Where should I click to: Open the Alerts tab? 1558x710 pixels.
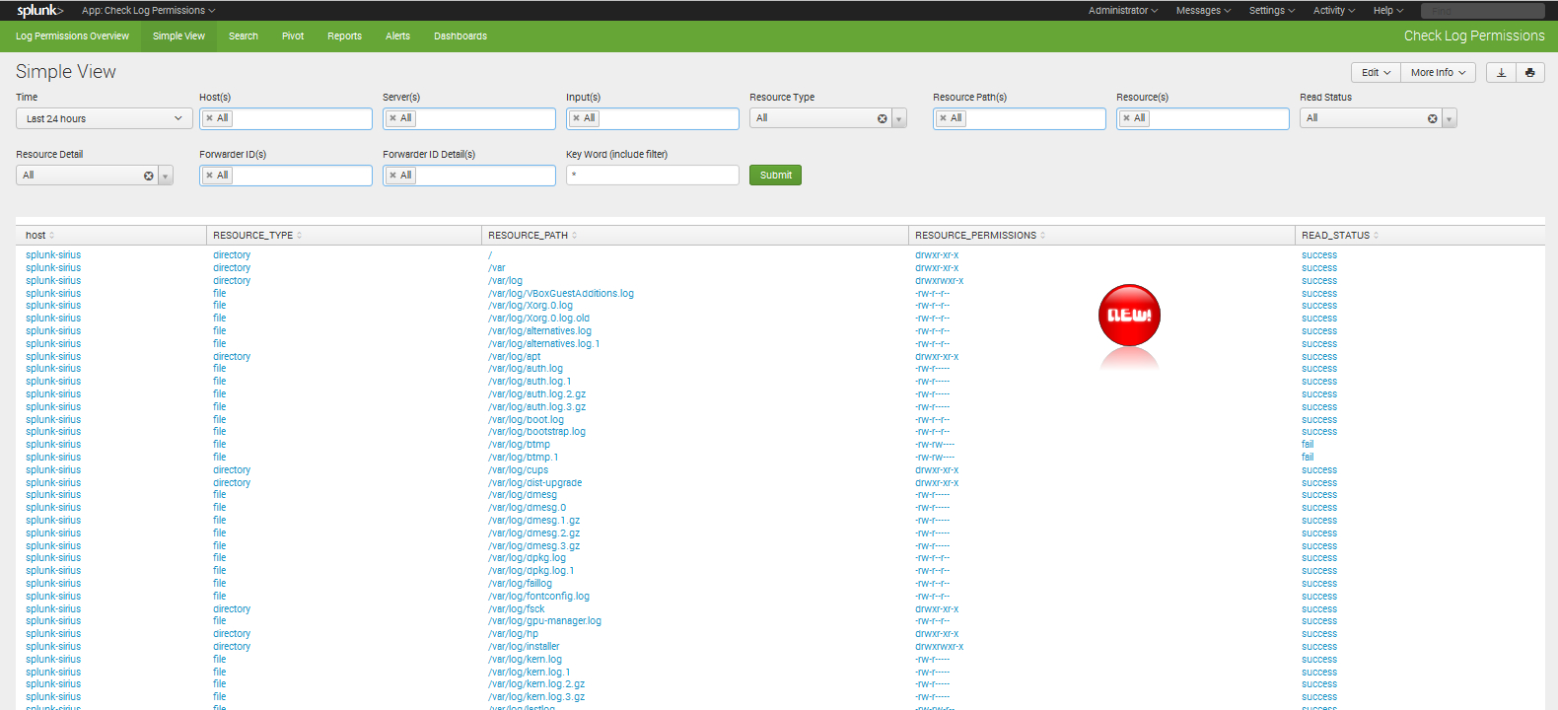(397, 35)
